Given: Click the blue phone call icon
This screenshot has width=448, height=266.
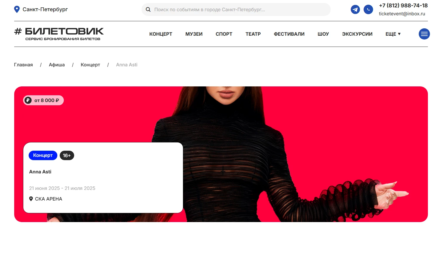Looking at the screenshot, I should coord(368,9).
